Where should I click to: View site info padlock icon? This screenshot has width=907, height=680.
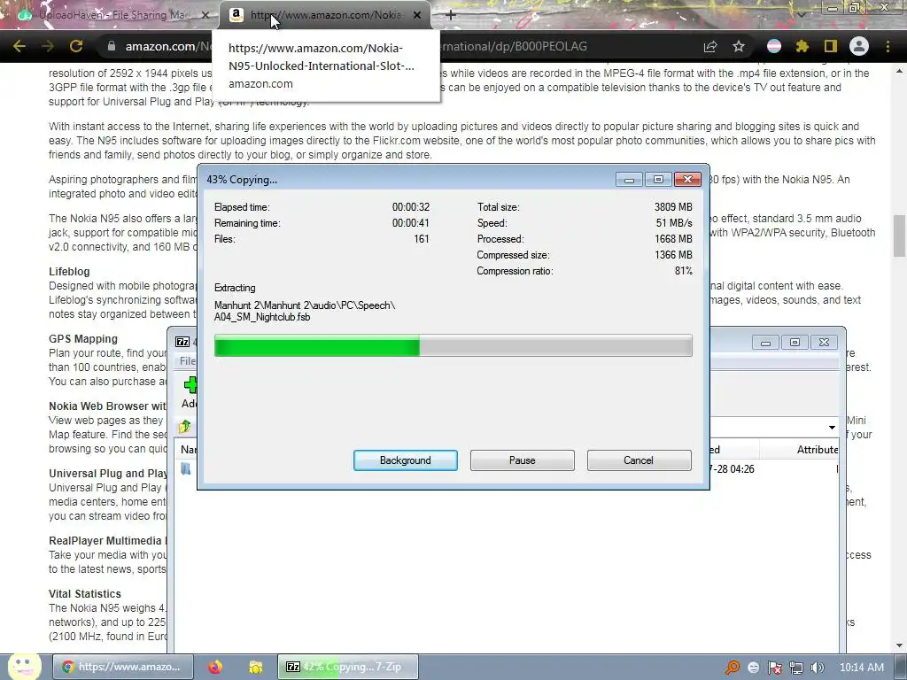click(x=111, y=46)
